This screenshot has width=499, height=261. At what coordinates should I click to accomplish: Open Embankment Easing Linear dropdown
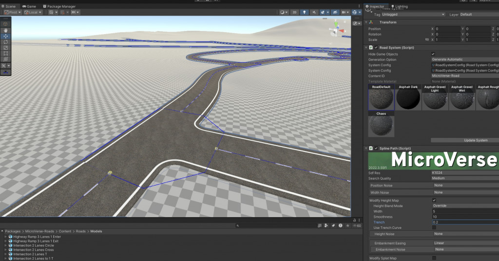(466, 243)
